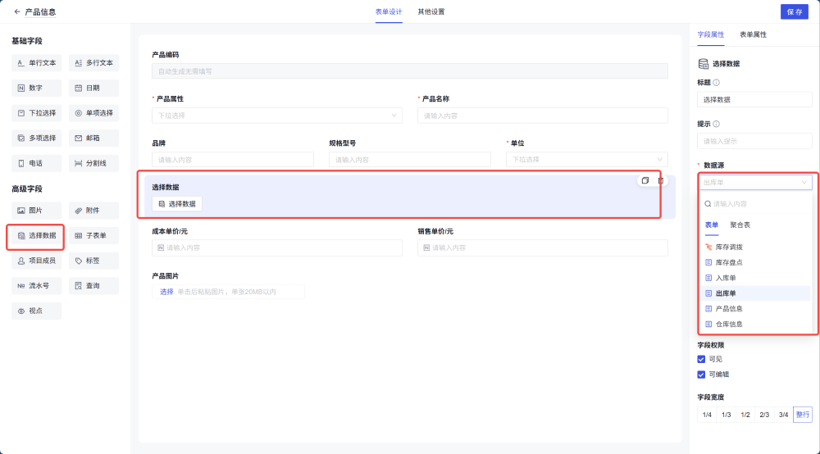This screenshot has height=454, width=820.
Task: Open the 产品属性 dropdown
Action: (x=276, y=116)
